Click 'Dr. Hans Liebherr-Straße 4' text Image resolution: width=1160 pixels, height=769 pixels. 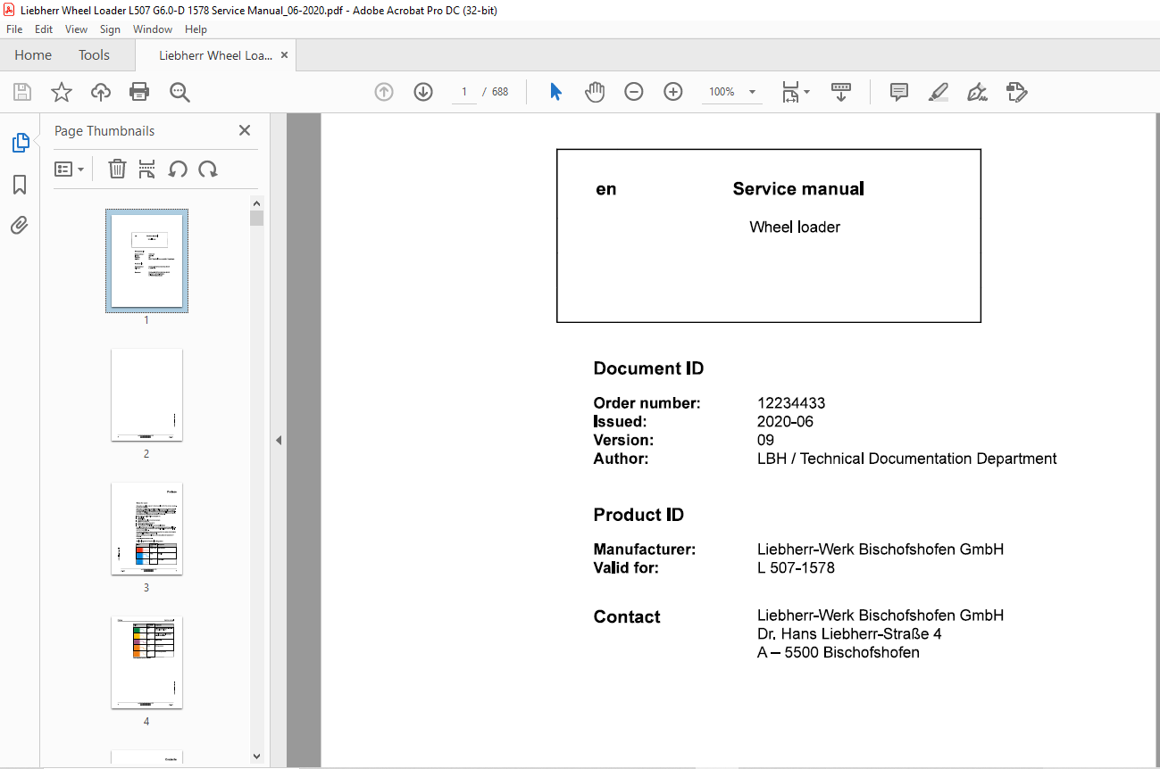849,634
